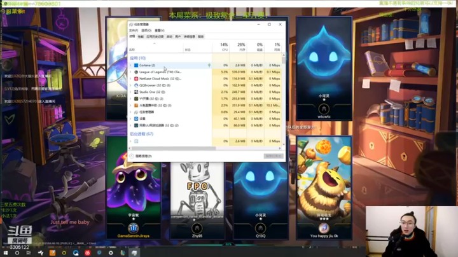Switch to the 详细信息 tab
Screen dimensions: 458x257
pos(190,36)
